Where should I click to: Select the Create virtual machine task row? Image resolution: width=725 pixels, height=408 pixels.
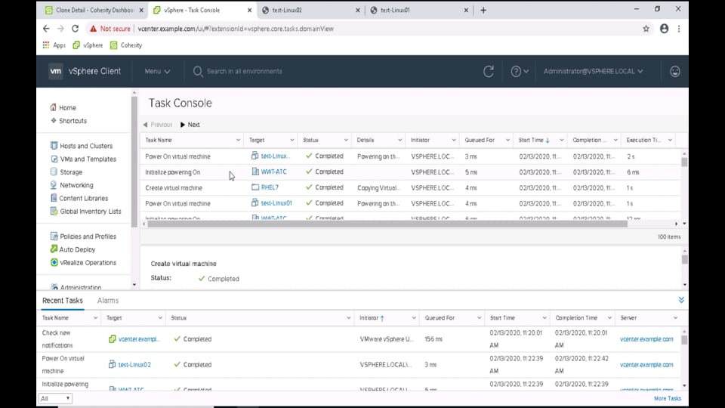click(x=411, y=188)
